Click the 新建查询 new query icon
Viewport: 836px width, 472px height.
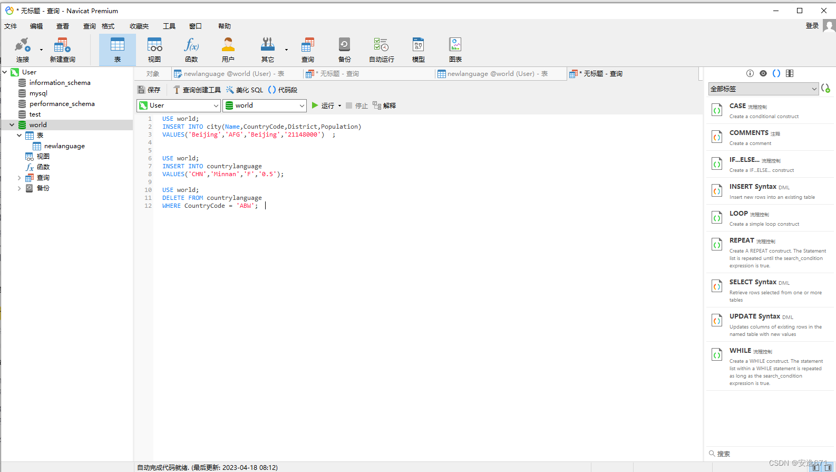[x=62, y=50]
